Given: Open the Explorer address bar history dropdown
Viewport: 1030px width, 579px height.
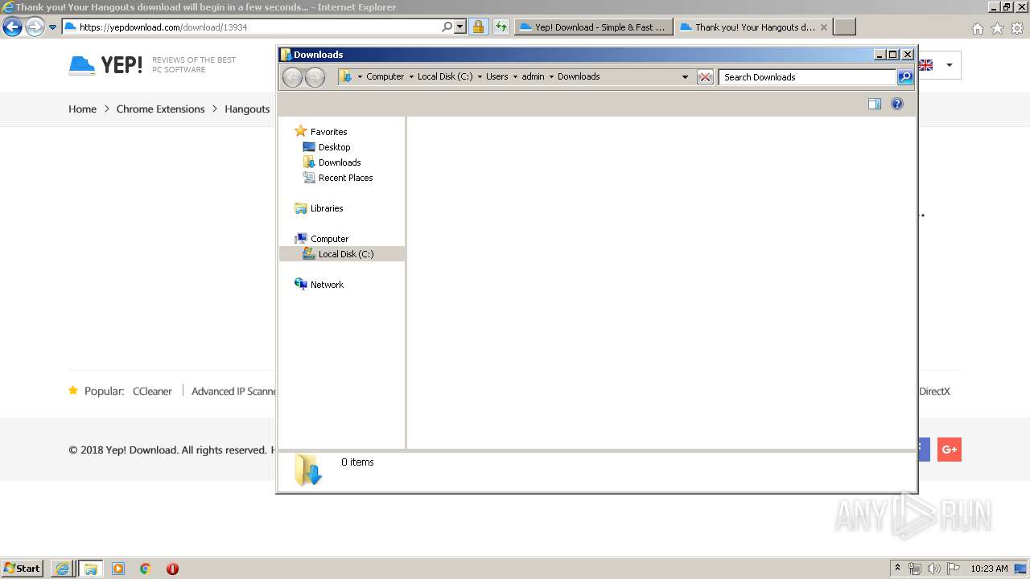Looking at the screenshot, I should (x=685, y=77).
